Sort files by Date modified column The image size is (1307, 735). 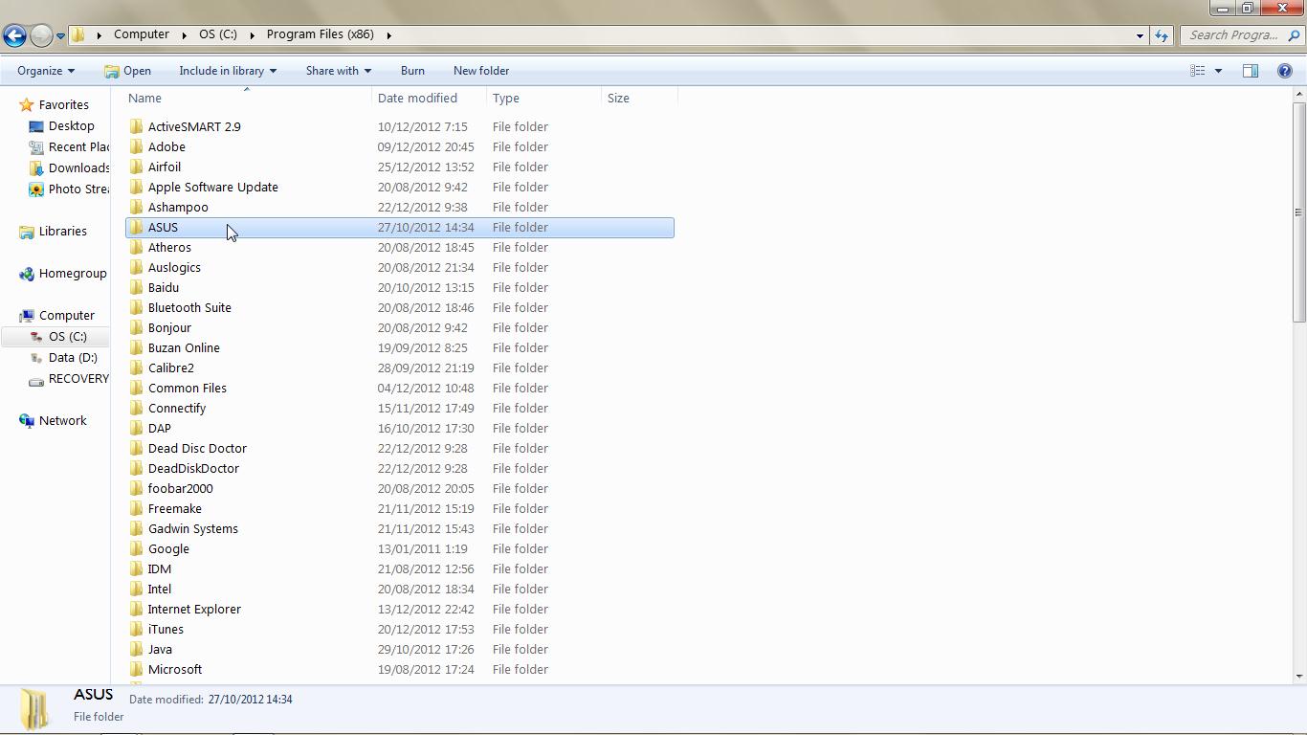418,98
